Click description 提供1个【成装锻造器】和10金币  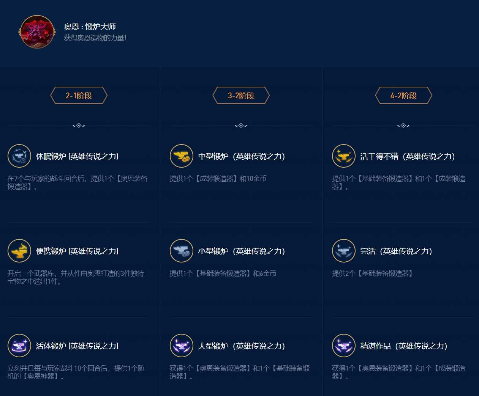218,179
